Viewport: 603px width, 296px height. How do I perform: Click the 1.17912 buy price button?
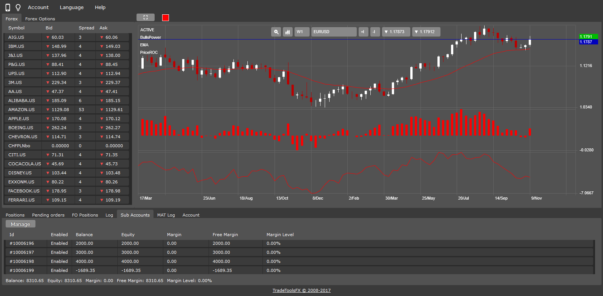click(426, 32)
